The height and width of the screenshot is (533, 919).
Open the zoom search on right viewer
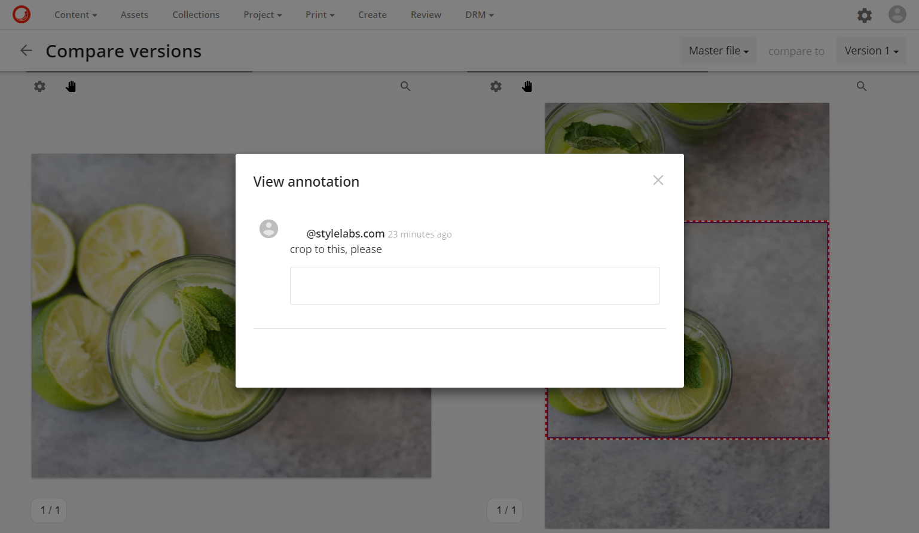(x=861, y=86)
